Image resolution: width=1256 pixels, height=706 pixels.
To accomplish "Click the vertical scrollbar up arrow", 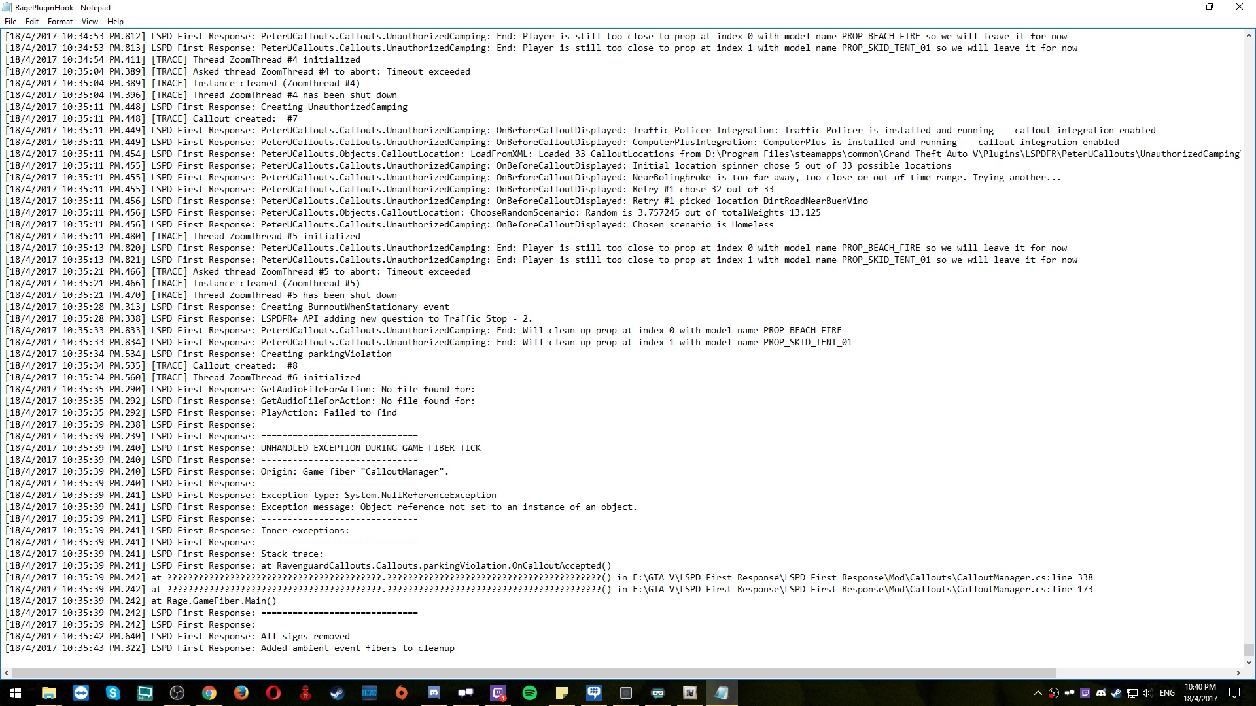I will (x=1249, y=36).
